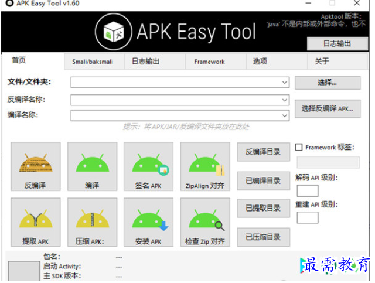Click the 解码 API 级别 input box
375x283 pixels.
[308, 191]
